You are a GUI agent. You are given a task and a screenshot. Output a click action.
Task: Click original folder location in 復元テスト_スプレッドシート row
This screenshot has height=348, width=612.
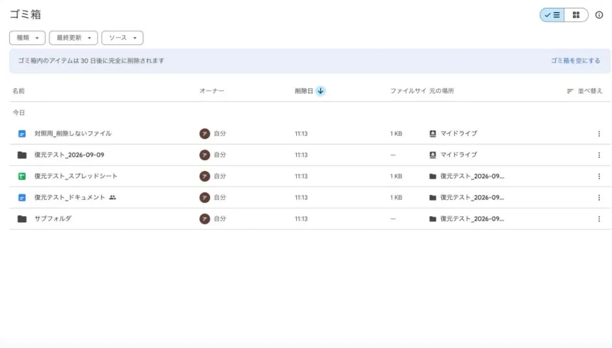[x=467, y=176]
